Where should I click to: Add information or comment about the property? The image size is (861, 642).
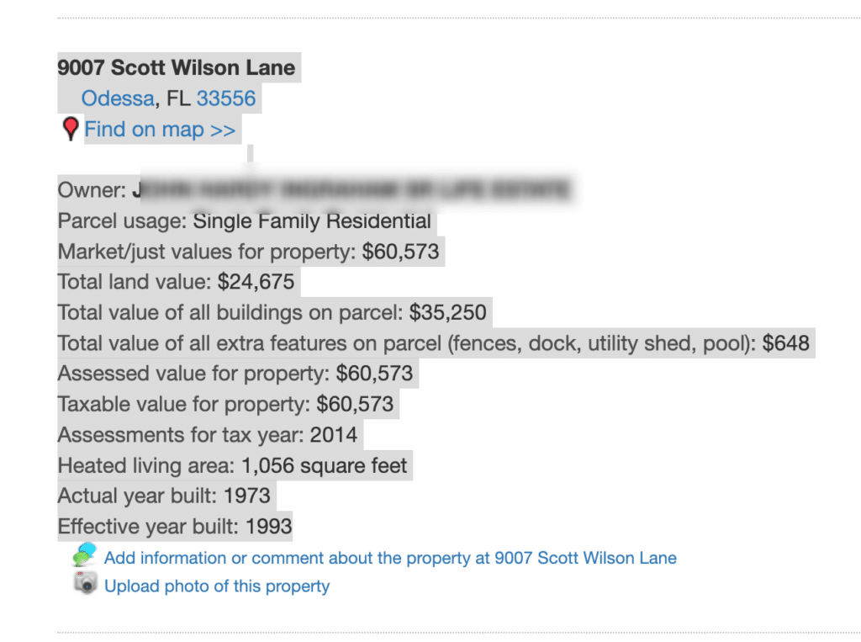pyautogui.click(x=390, y=558)
